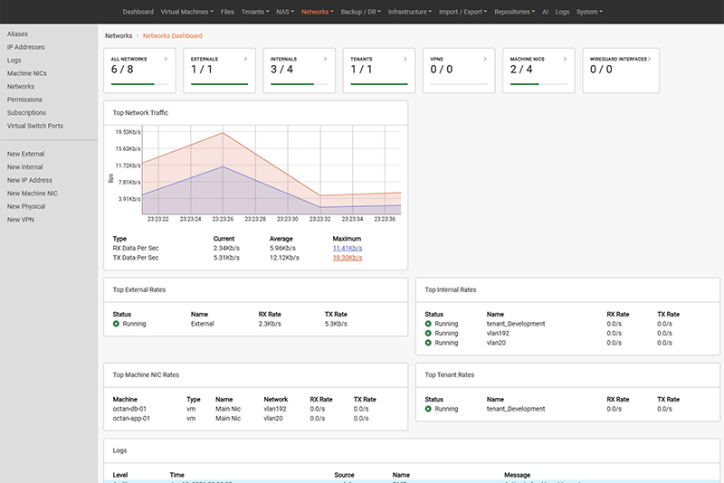Image resolution: width=724 pixels, height=483 pixels.
Task: Click the Networks breadcrumb link
Action: click(119, 35)
